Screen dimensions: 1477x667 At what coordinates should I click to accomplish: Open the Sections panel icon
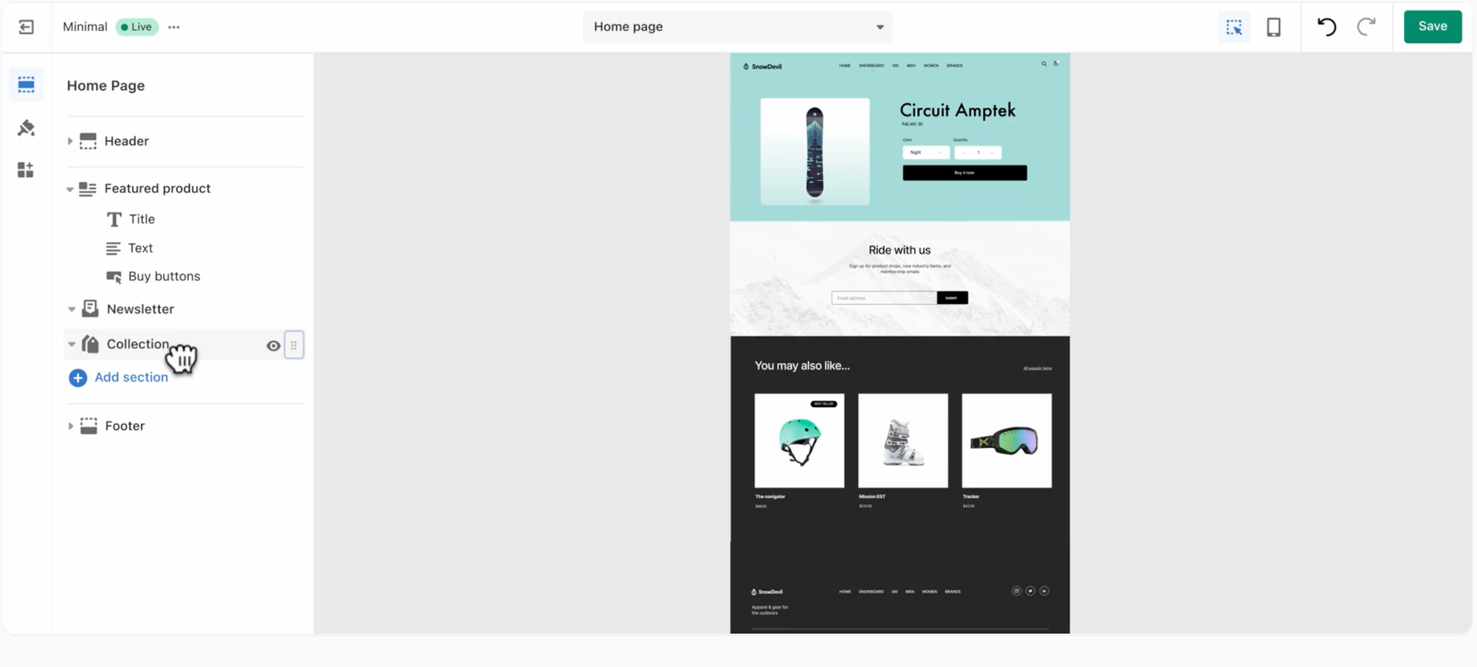(26, 85)
